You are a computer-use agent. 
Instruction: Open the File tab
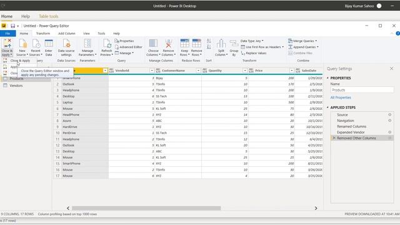(x=8, y=33)
